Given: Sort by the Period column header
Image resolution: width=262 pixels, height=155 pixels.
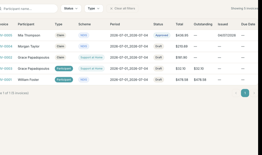Looking at the screenshot, I should click(115, 24).
